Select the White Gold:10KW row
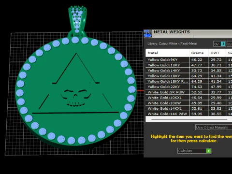This screenshot has height=174, width=232. 189,103
